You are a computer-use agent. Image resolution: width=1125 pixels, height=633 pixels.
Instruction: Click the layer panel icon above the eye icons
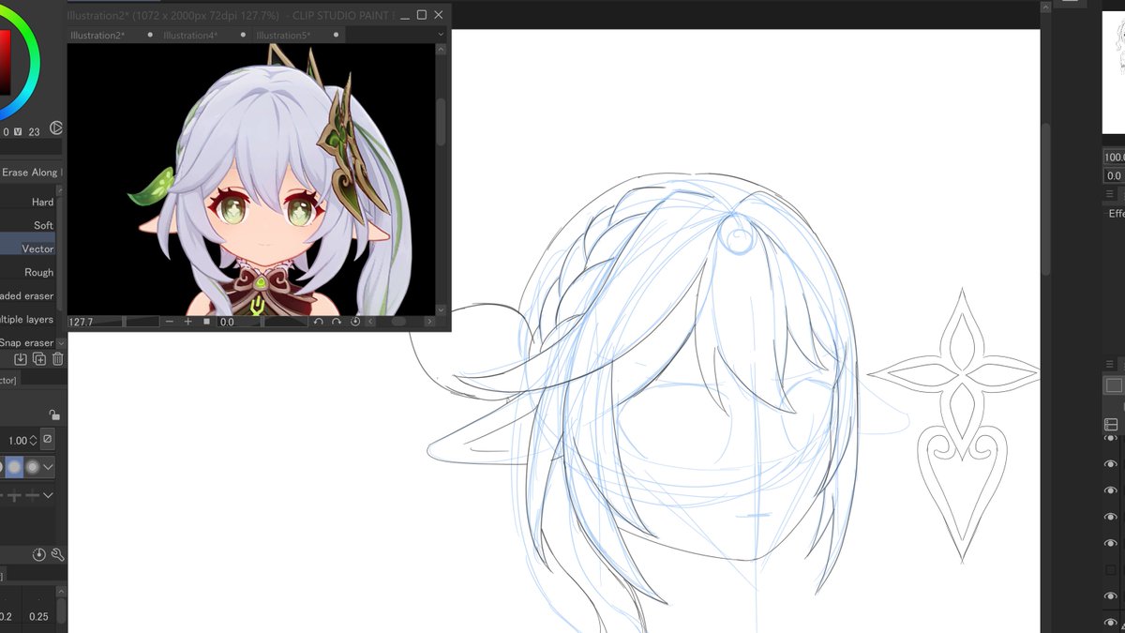[1111, 424]
